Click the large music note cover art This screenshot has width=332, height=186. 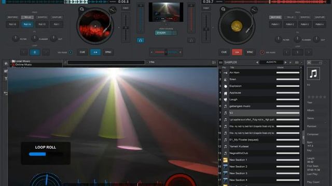(313, 73)
